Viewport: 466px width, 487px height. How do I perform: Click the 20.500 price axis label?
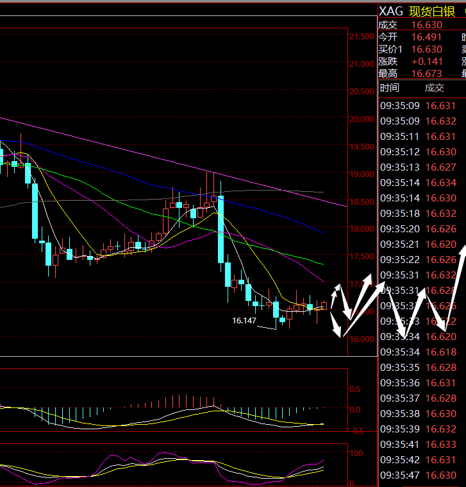362,92
